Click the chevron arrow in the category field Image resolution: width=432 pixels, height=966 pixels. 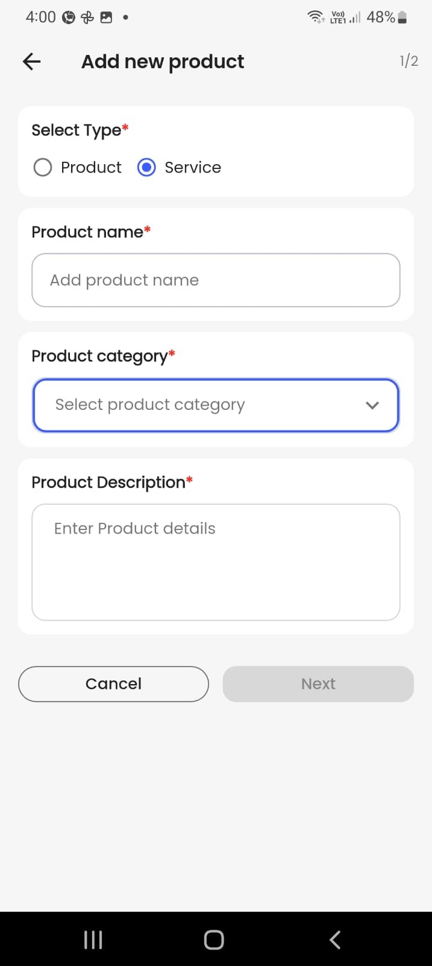(x=372, y=405)
